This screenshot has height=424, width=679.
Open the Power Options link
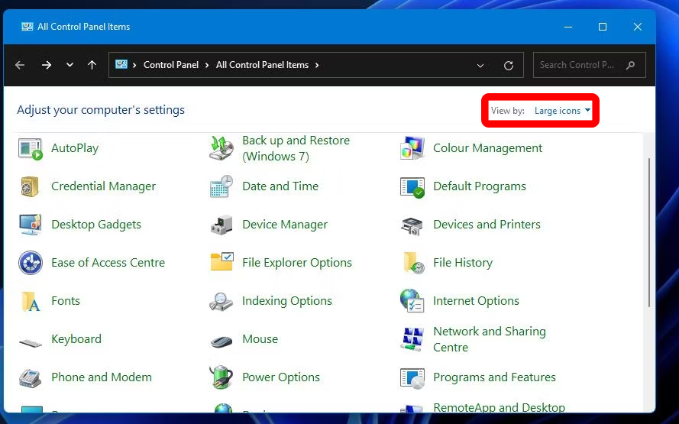click(281, 377)
